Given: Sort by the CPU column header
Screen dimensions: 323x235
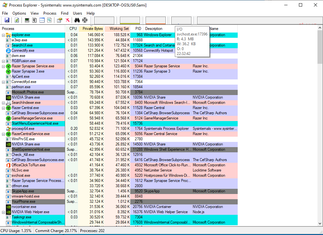Looking at the screenshot, I should point(72,29).
